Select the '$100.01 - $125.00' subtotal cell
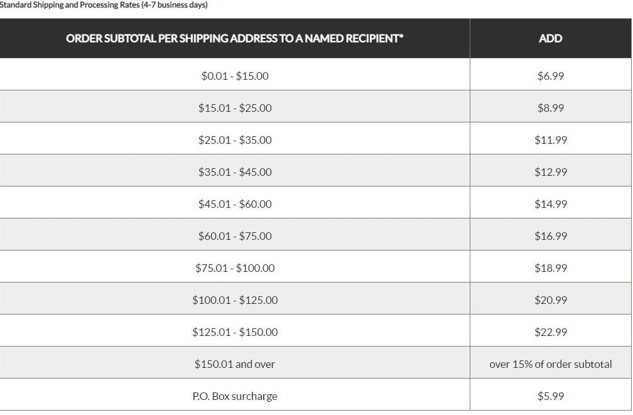The image size is (633, 415). 234,300
